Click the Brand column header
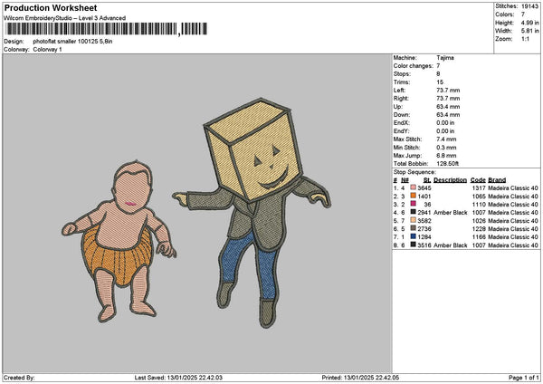The image size is (543, 384). pyautogui.click(x=497, y=179)
